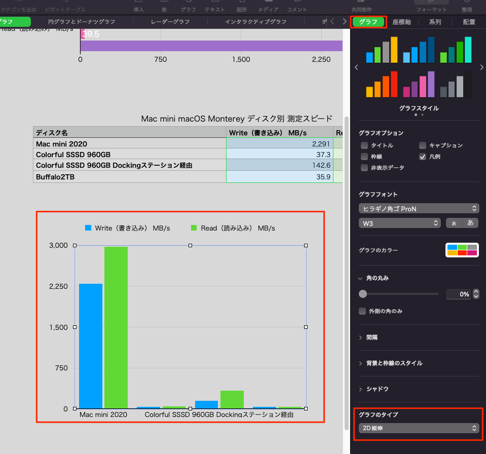Viewport: 486px width, 454px height.
Task: Click the グラフ button in the top toolbar
Action: point(189,7)
